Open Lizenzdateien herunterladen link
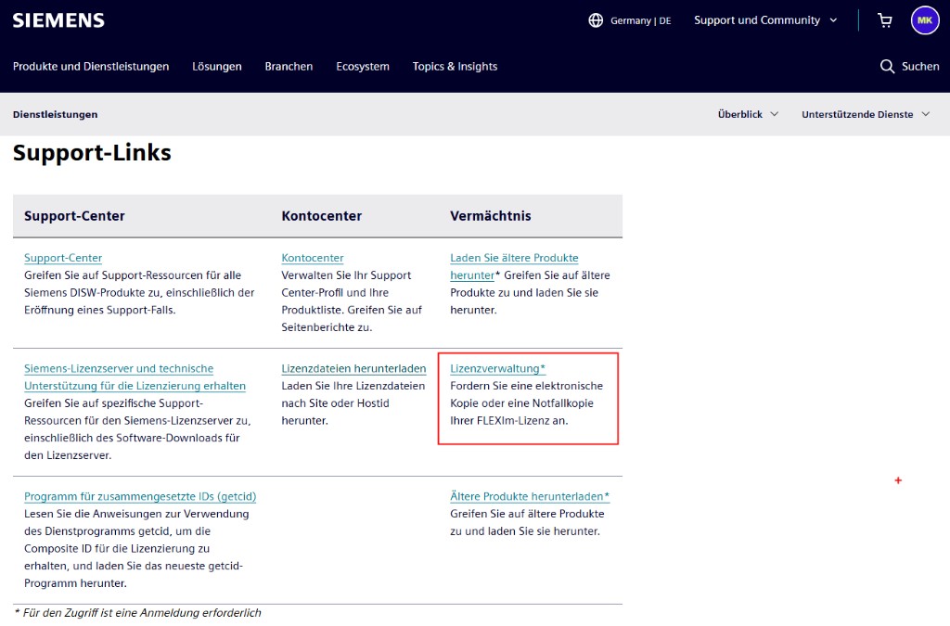Screen dimensions: 950x626 coord(353,369)
